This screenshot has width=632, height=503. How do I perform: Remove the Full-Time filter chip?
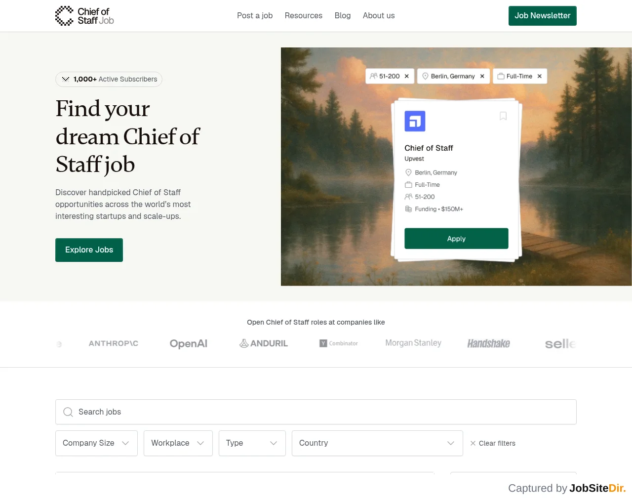[540, 76]
